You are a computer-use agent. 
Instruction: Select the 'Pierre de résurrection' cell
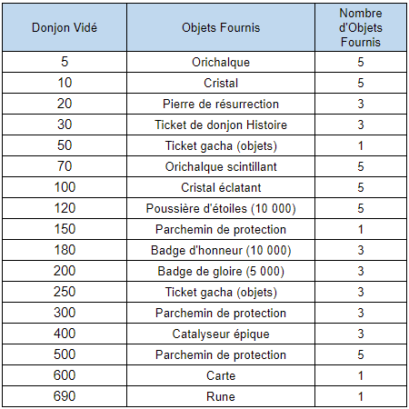click(x=221, y=104)
